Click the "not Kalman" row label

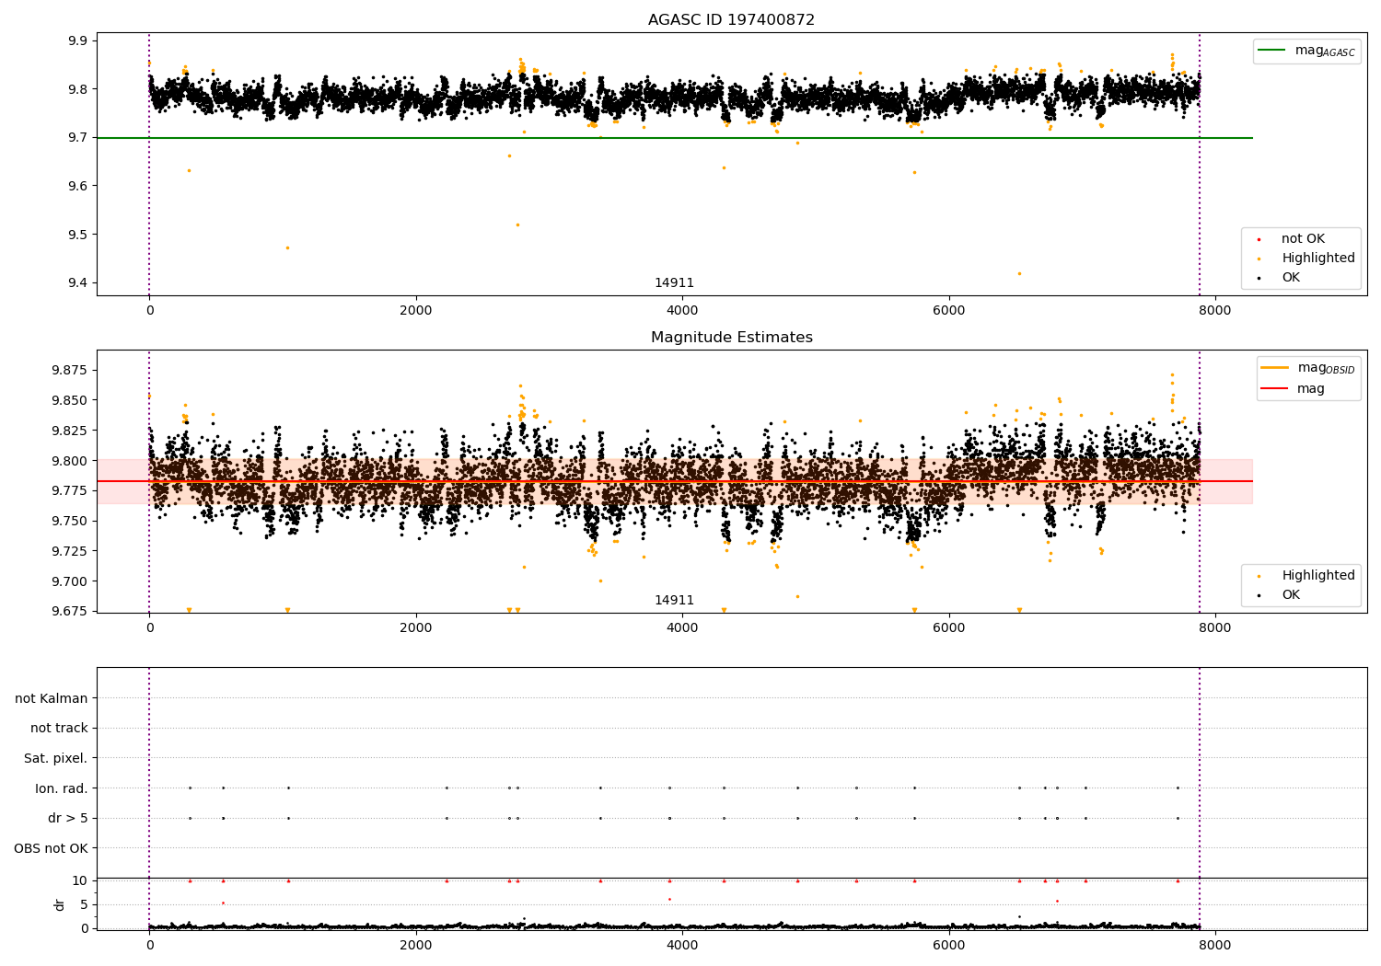[x=52, y=698]
